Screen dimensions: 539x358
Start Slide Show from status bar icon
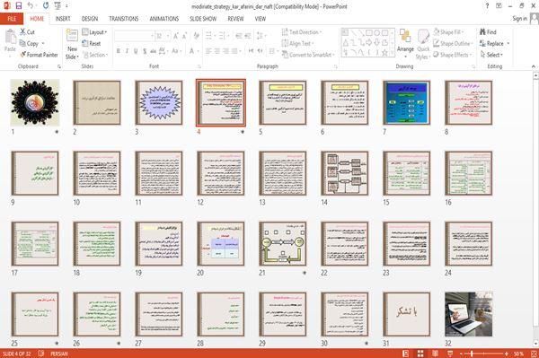450,354
